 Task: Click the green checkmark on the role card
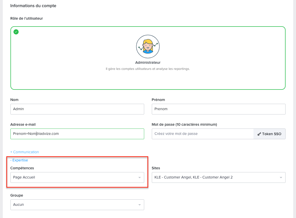point(16,32)
